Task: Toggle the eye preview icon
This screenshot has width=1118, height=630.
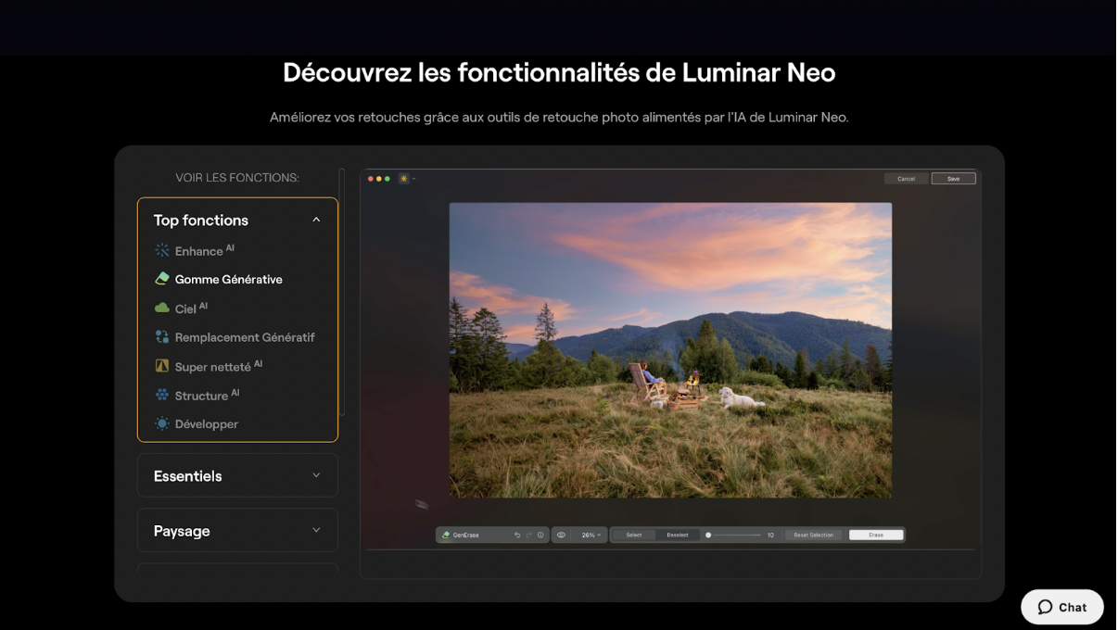Action: [x=561, y=535]
